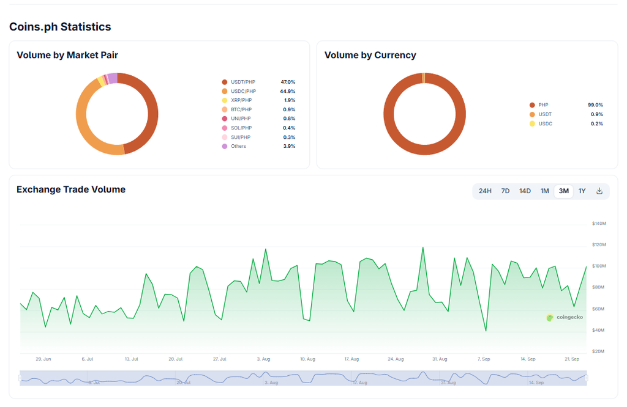This screenshot has width=627, height=407.
Task: Click the USDT/PHP legend label
Action: coord(243,82)
